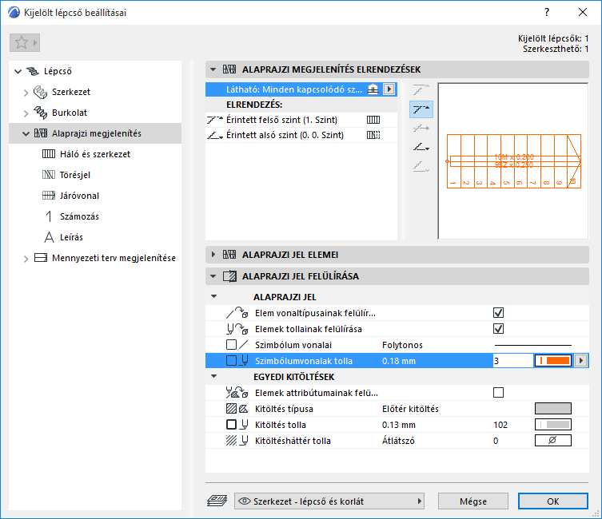
Task: Click the orange stair preview thumbnail
Action: coord(513,161)
